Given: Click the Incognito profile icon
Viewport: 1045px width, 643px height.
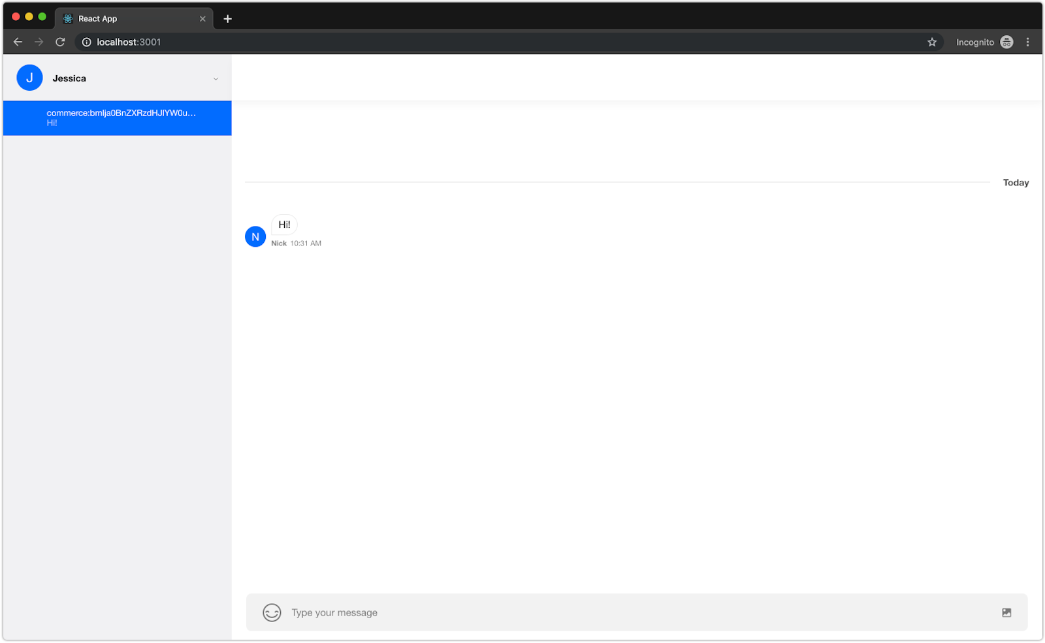Looking at the screenshot, I should (x=1006, y=42).
